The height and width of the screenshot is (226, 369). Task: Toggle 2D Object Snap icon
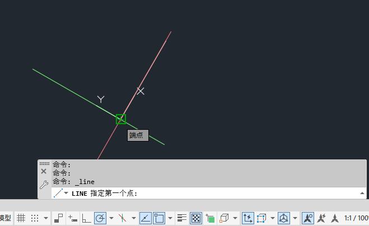[x=159, y=218]
